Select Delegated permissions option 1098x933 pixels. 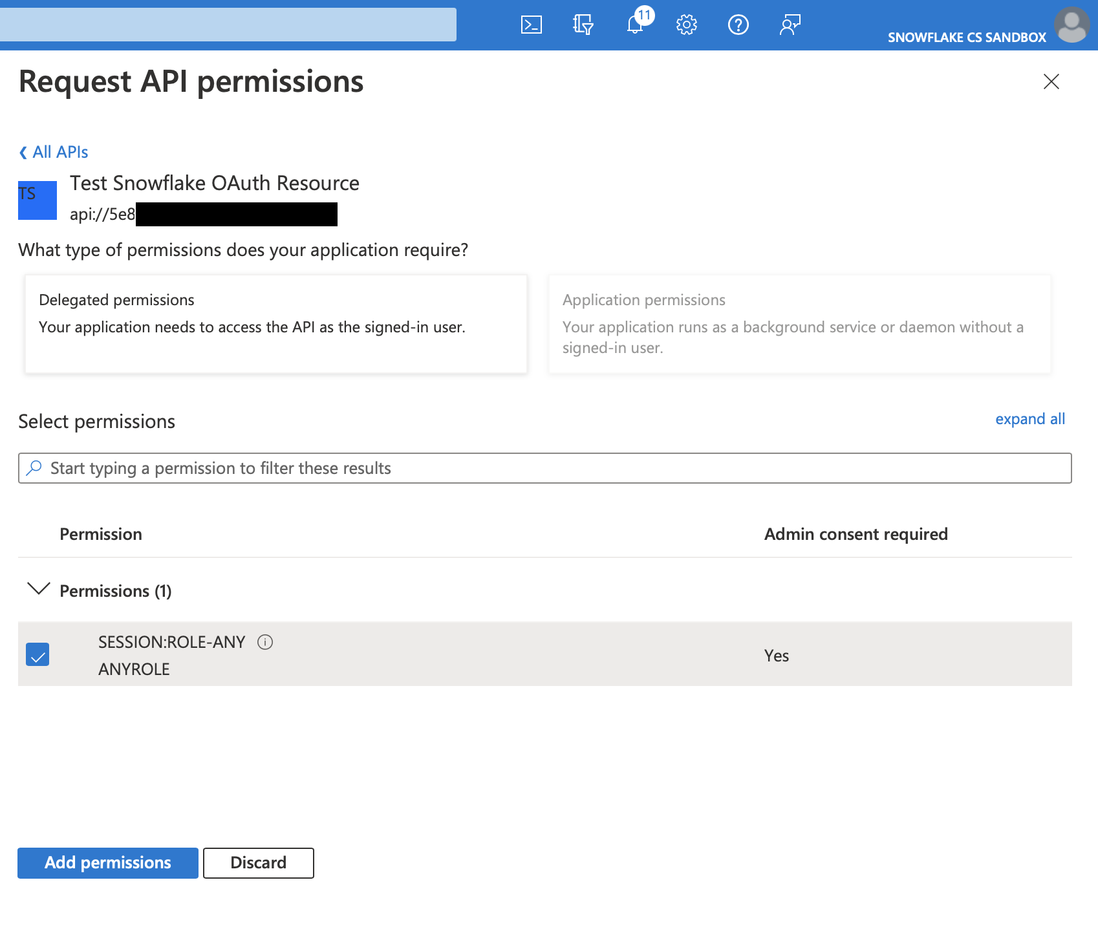coord(276,323)
